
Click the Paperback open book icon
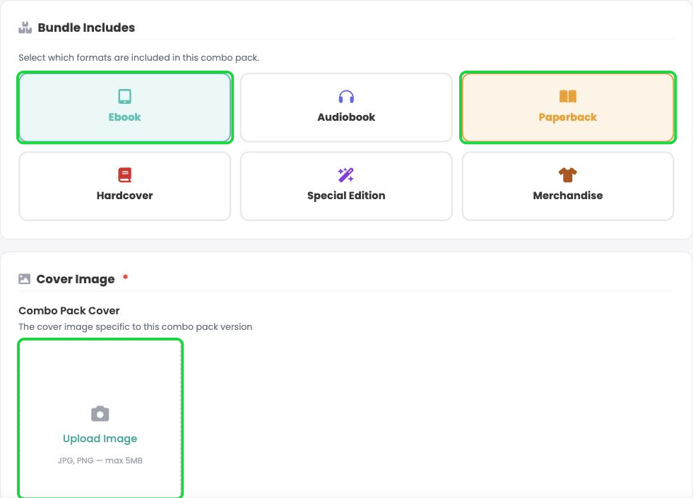(x=567, y=96)
